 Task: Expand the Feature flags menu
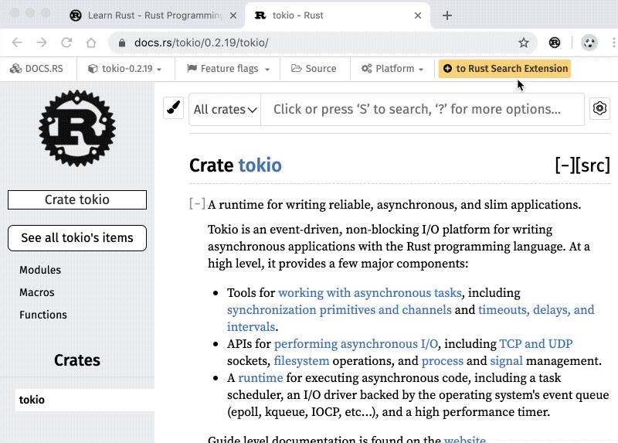[228, 69]
